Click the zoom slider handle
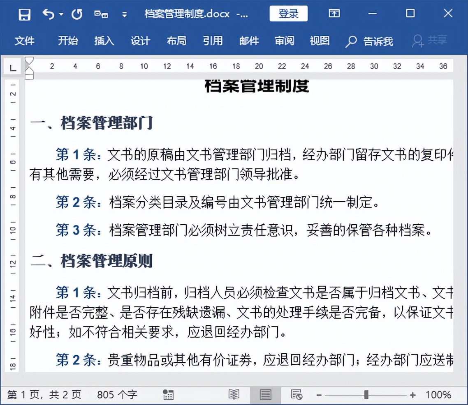468x405 pixels. point(366,394)
